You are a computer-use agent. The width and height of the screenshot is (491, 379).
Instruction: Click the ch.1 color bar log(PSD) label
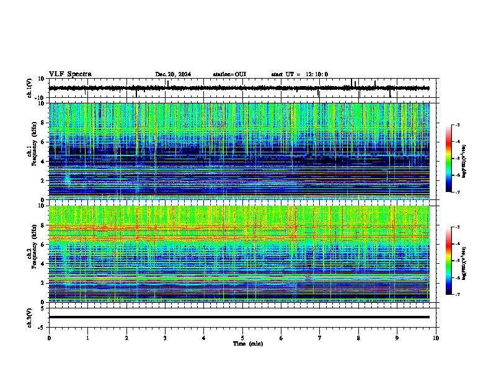tap(464, 161)
